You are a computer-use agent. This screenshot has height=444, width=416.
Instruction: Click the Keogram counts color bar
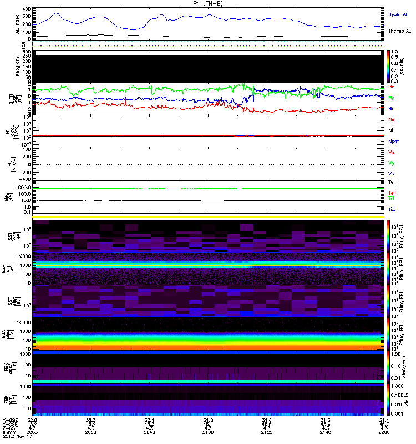coord(389,65)
